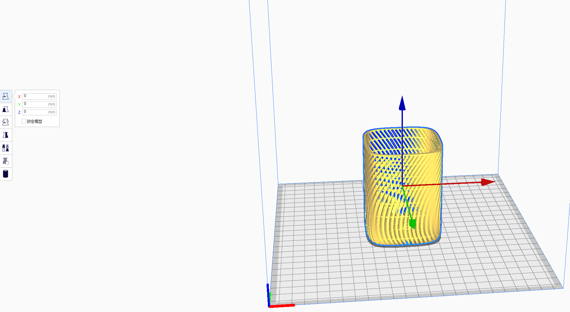Viewport: 570px width, 312px height.
Task: Click the red X-axis arrow handle
Action: coord(488,182)
